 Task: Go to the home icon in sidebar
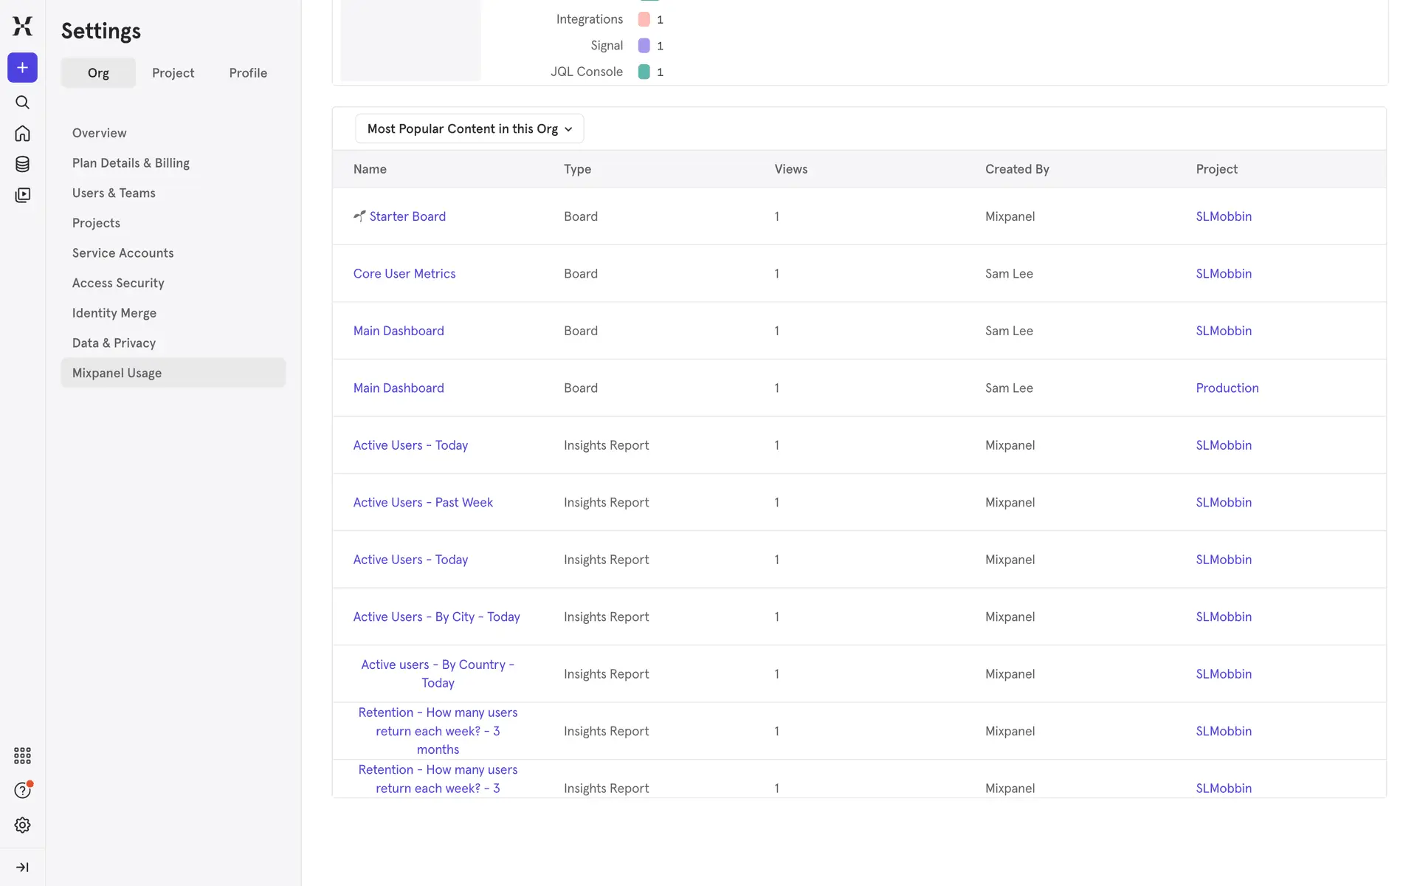pyautogui.click(x=22, y=134)
